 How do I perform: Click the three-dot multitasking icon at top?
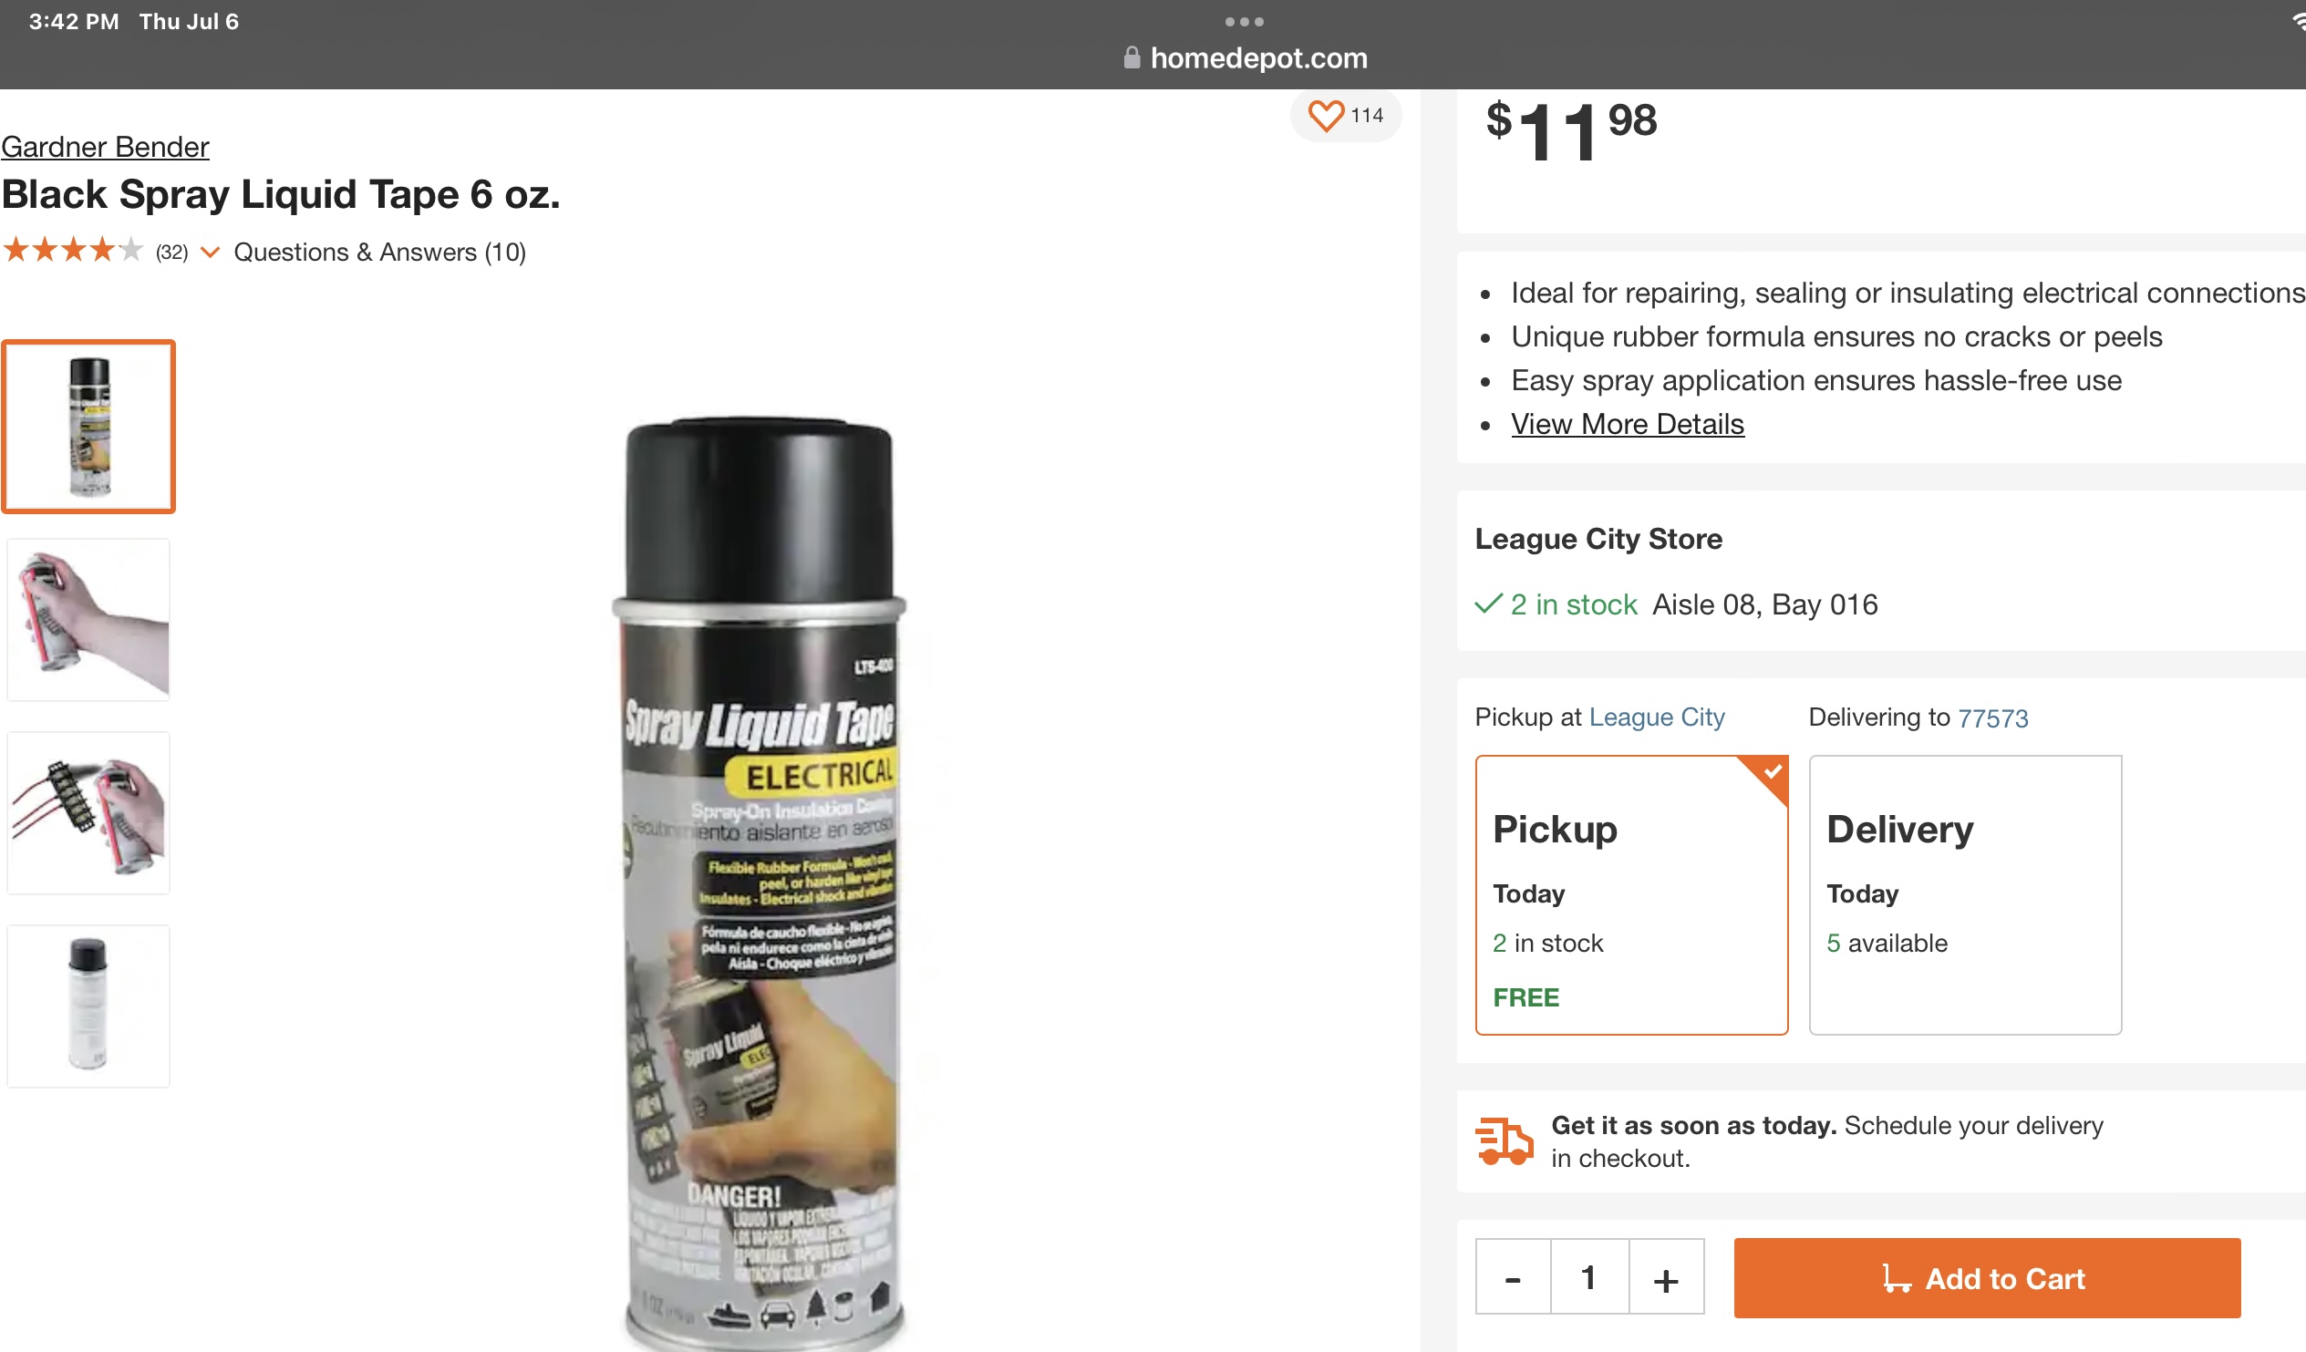(1245, 21)
